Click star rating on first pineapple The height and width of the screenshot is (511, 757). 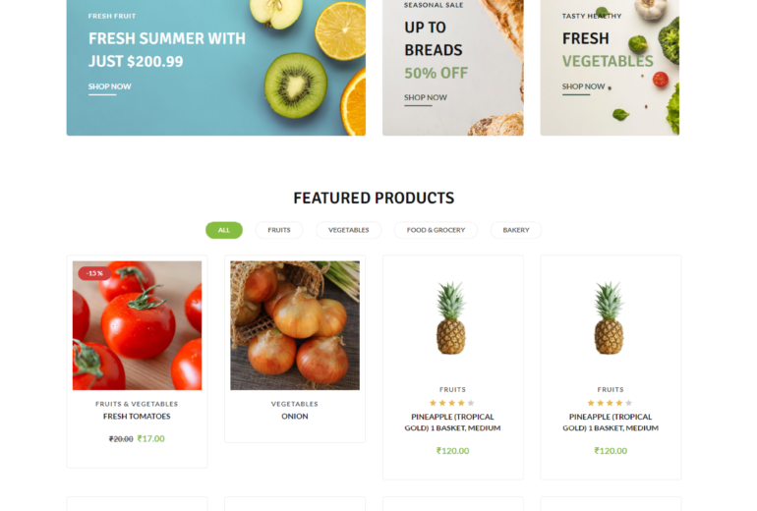click(x=451, y=403)
